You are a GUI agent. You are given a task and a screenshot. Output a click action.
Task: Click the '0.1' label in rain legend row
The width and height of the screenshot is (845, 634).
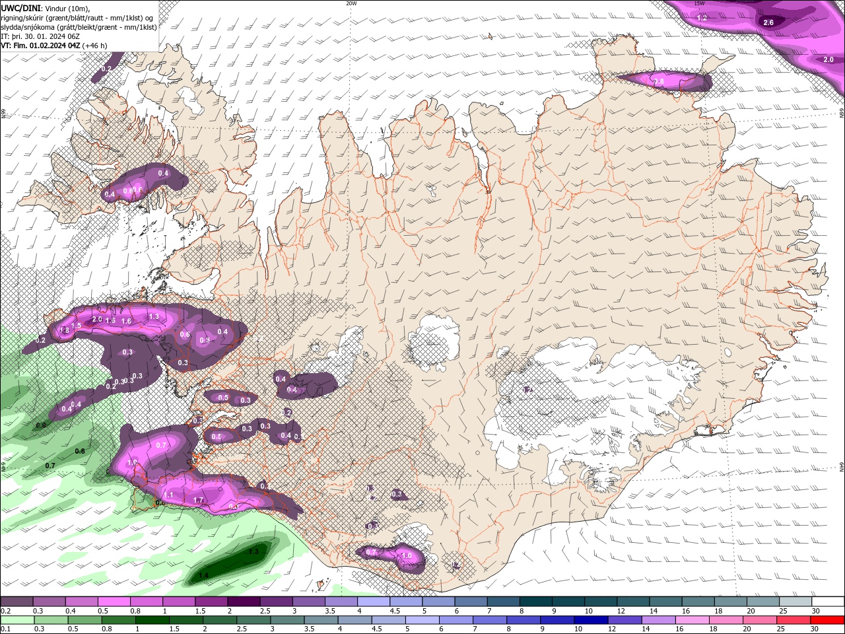coord(5,629)
